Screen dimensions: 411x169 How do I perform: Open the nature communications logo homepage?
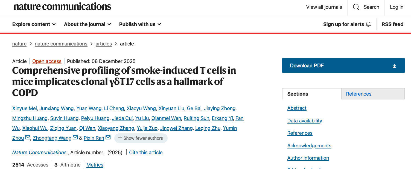[x=62, y=7]
